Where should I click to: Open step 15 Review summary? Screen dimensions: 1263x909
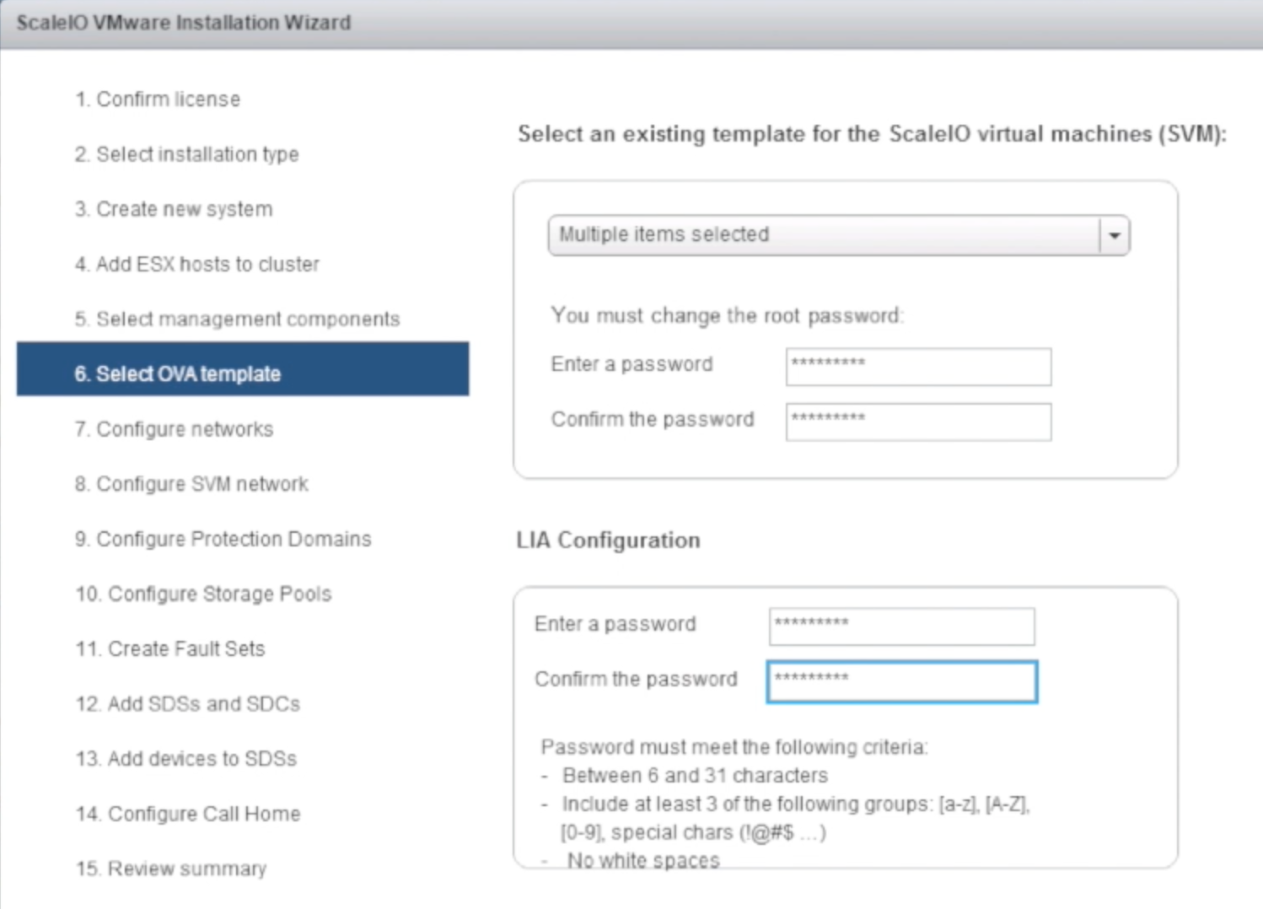(x=171, y=869)
